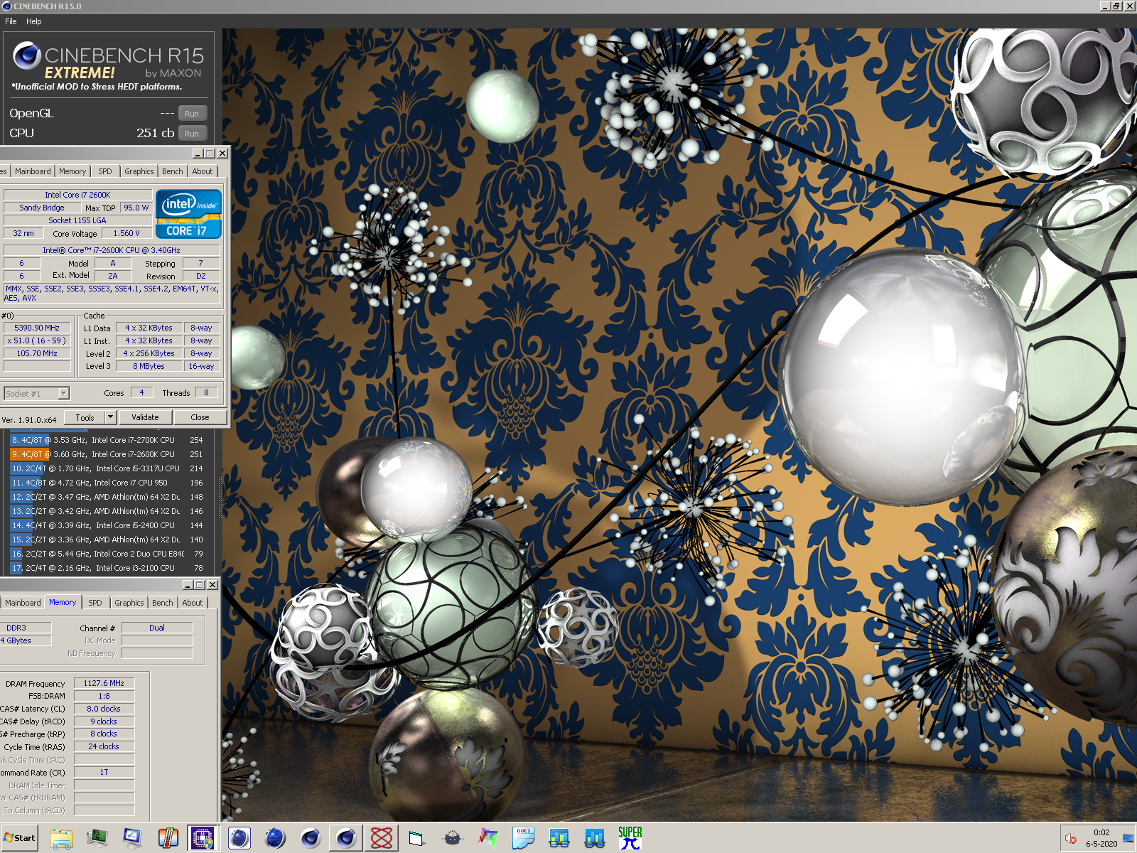The height and width of the screenshot is (853, 1137).
Task: Select ranking row 17 Core i3-2100
Action: 108,568
